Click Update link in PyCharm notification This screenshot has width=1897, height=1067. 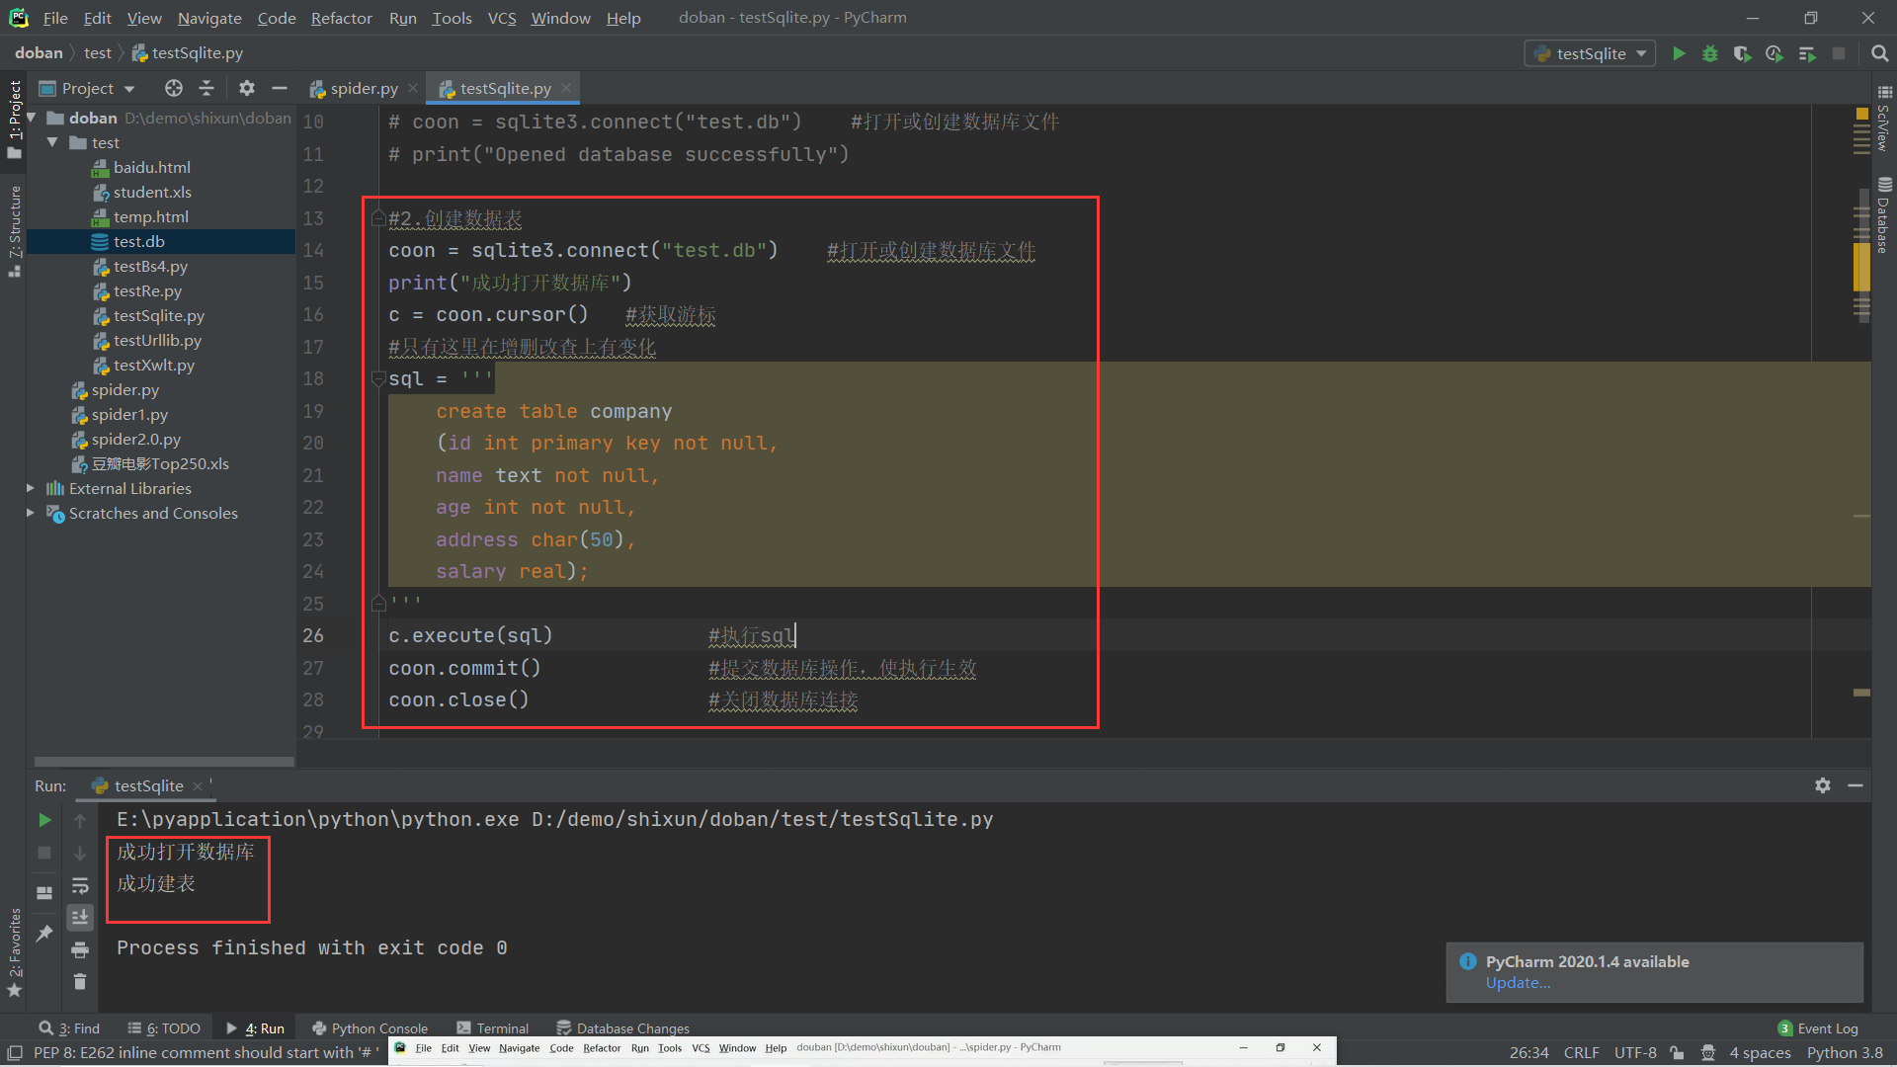[x=1518, y=982]
